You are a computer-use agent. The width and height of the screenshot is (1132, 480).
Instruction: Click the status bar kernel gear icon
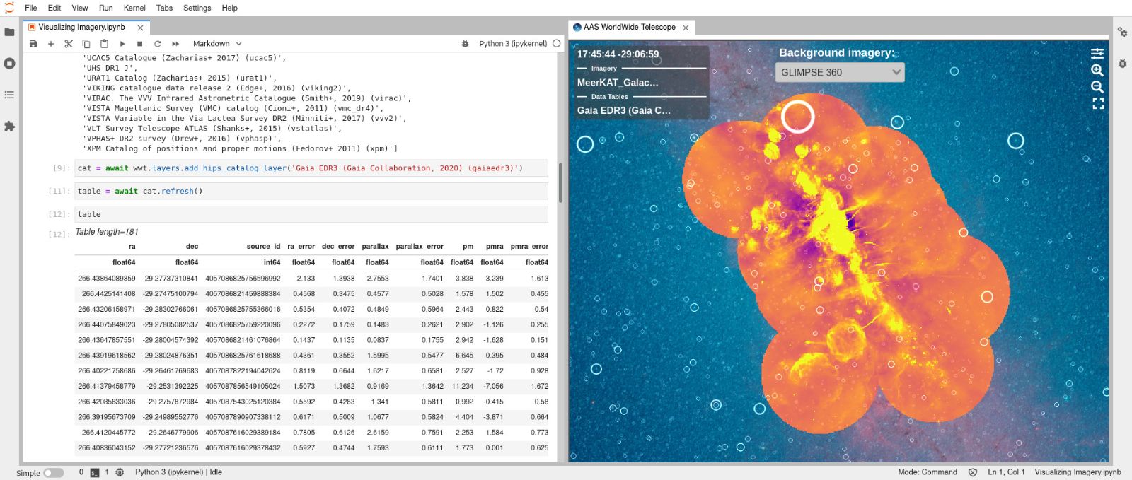coord(120,472)
